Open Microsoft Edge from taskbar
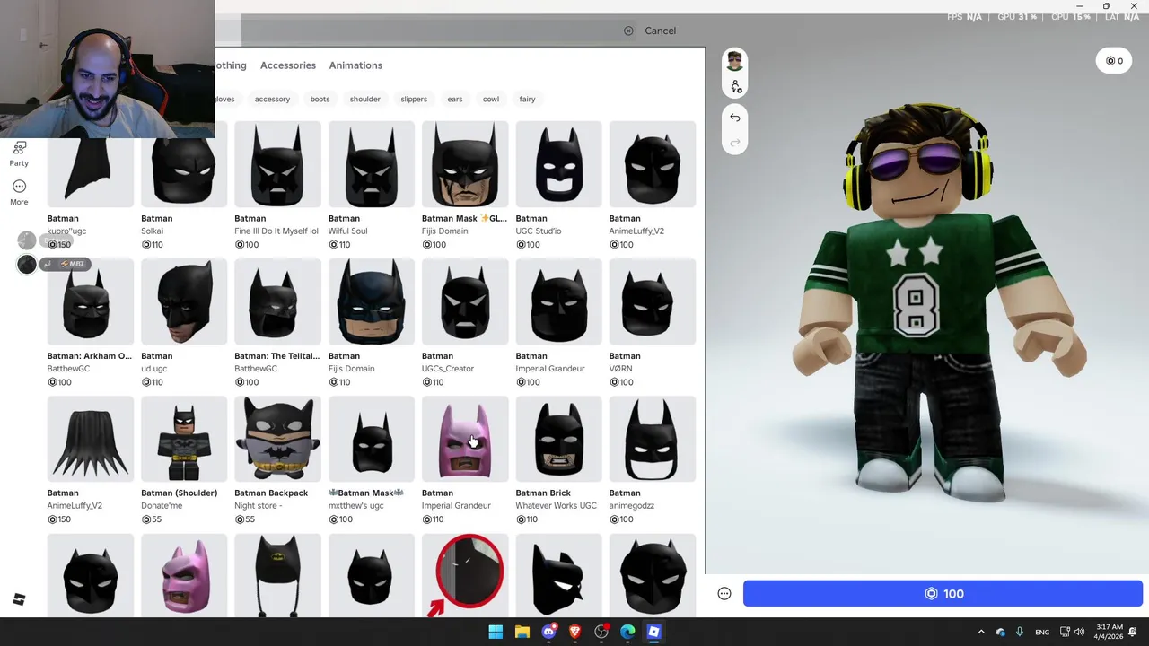 pos(627,632)
